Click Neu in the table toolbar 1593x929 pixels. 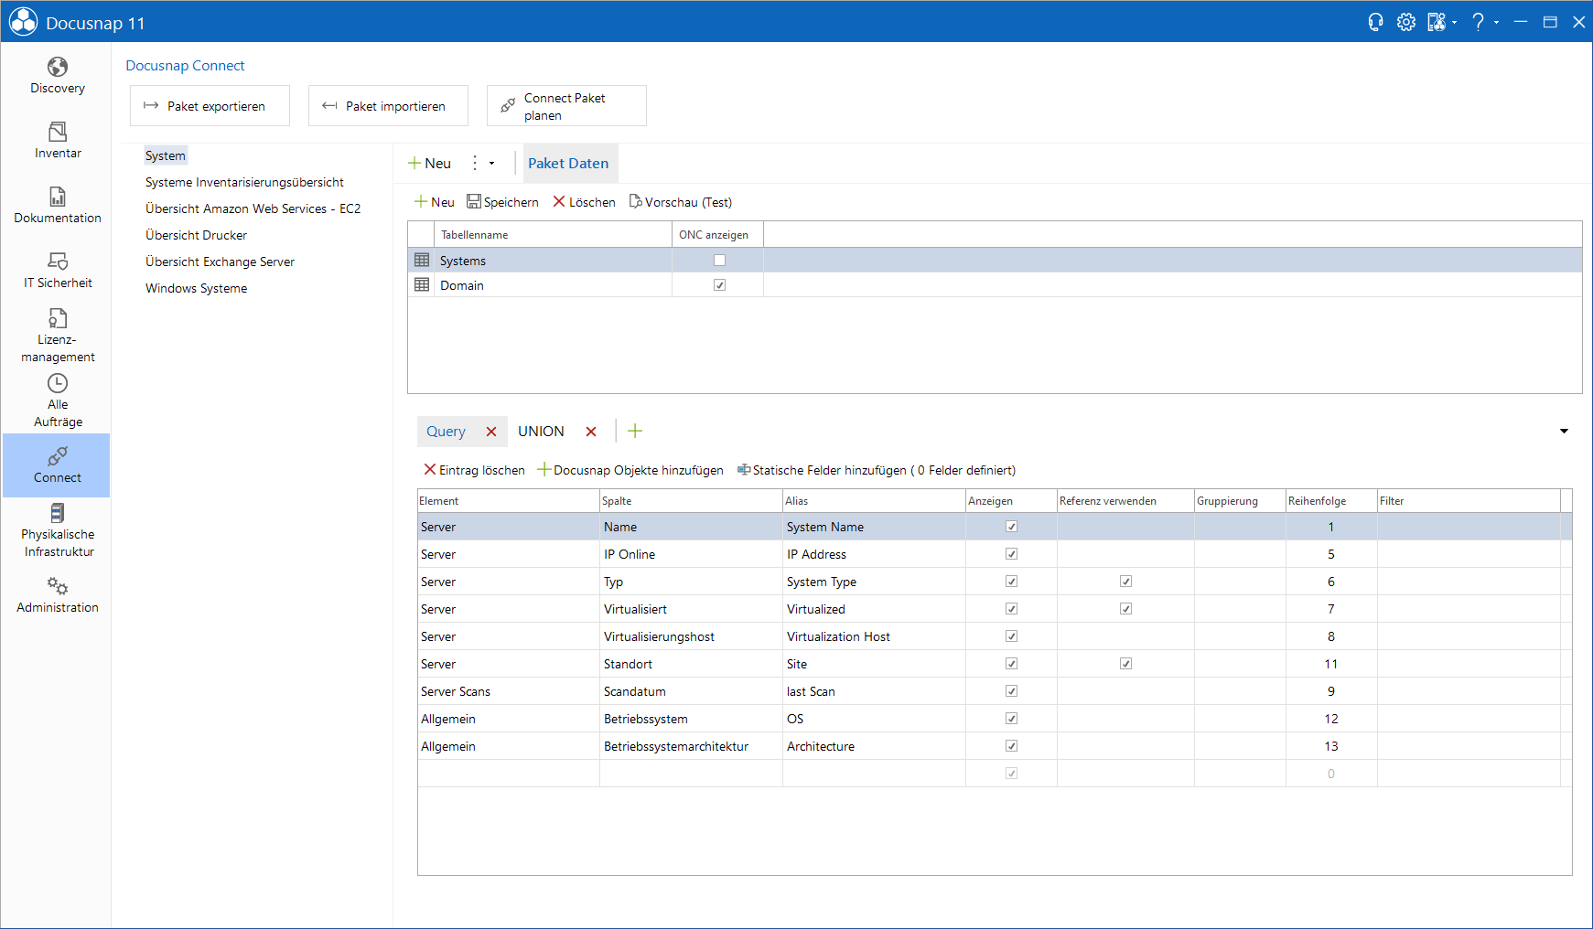(x=435, y=202)
